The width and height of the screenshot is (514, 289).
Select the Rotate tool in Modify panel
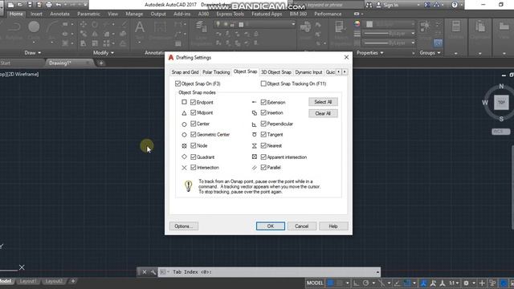point(95,24)
